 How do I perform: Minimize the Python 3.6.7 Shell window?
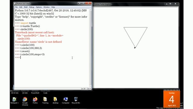click(x=80, y=3)
